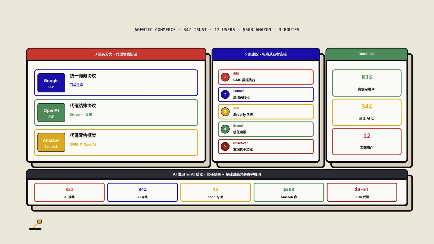The width and height of the screenshot is (434, 244).
Task: Click the '34%' figure above '肯让 AI 买'
Action: click(367, 107)
